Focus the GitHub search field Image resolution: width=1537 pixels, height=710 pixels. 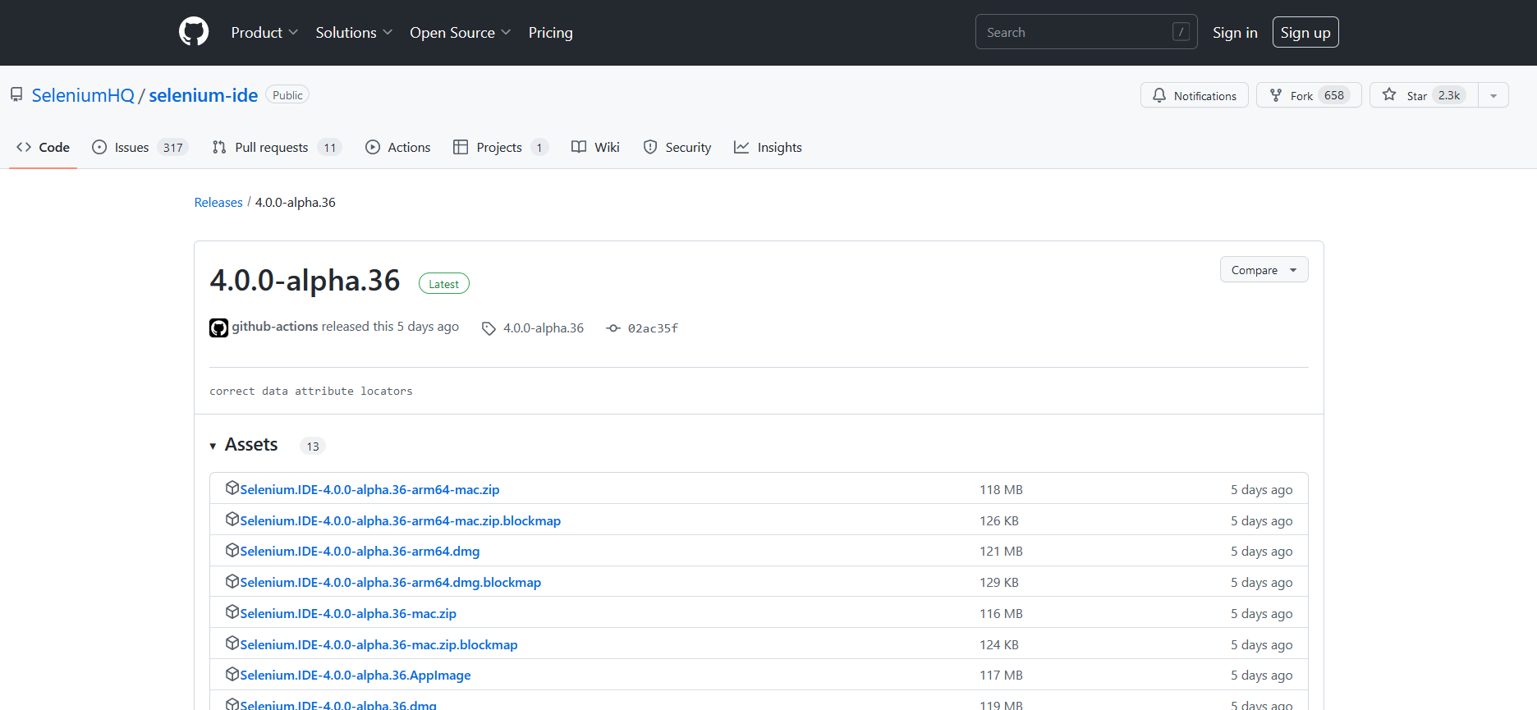click(x=1076, y=33)
